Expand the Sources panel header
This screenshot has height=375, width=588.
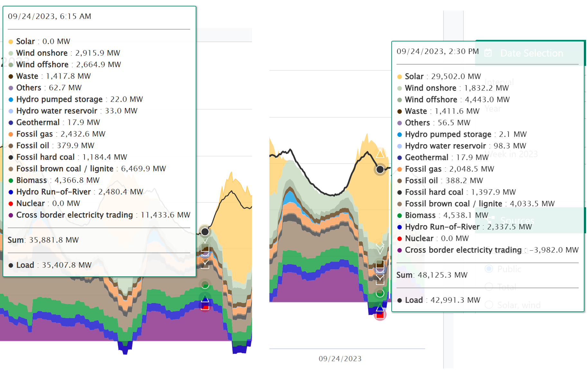pos(530,220)
